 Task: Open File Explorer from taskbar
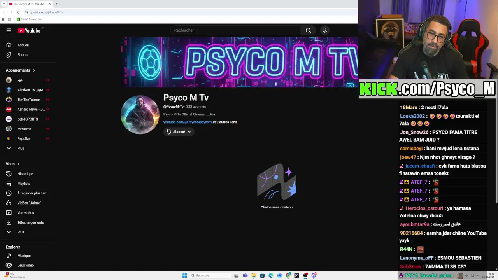pos(254,275)
